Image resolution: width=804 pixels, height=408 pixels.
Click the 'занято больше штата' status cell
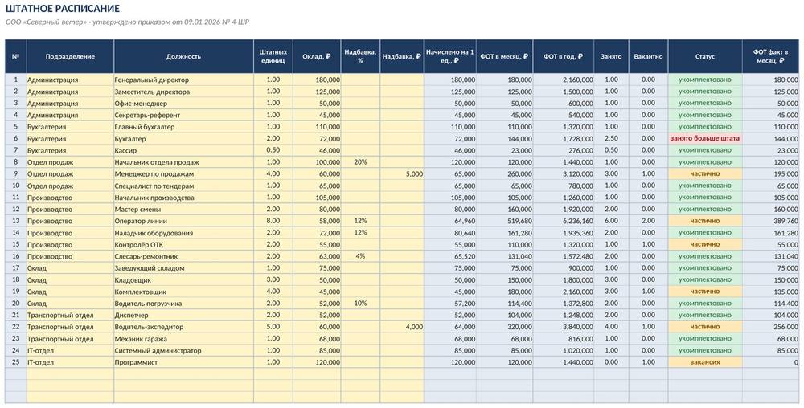[705, 139]
